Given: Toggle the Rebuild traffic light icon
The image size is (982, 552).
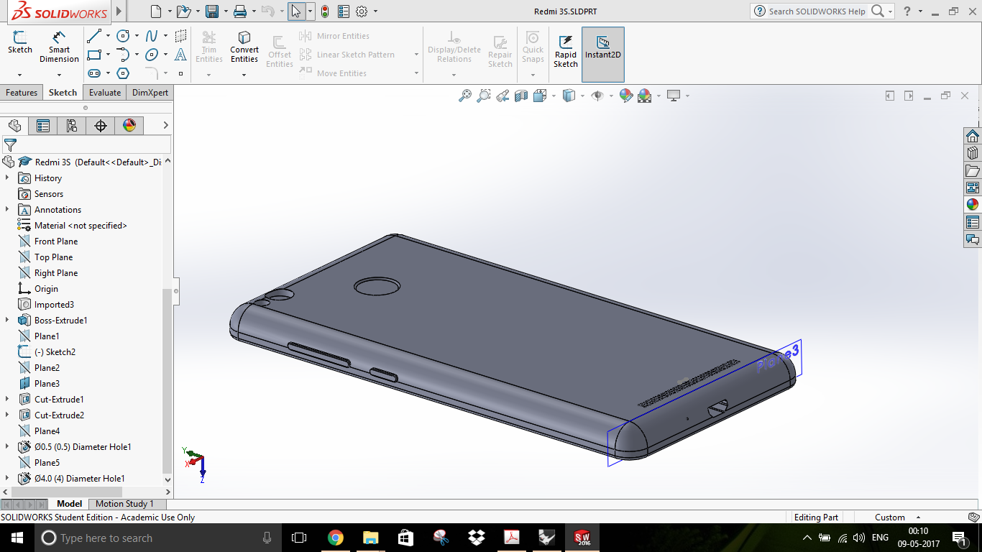Looking at the screenshot, I should coord(325,11).
